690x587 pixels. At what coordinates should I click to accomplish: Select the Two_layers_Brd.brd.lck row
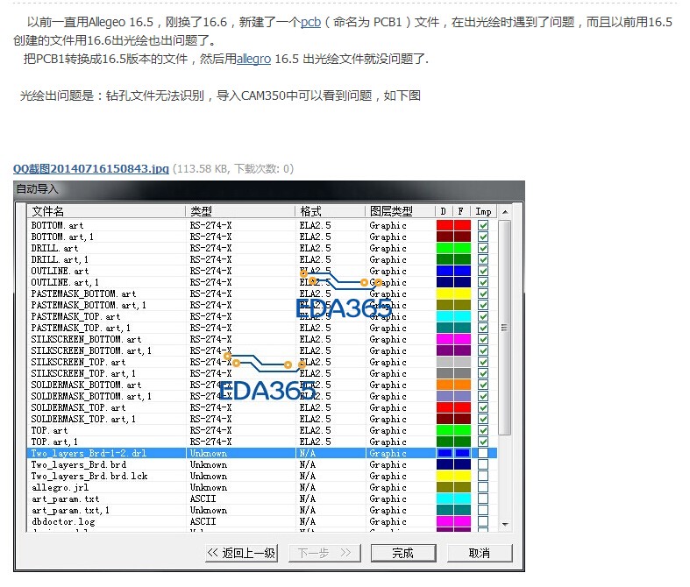[x=262, y=476]
